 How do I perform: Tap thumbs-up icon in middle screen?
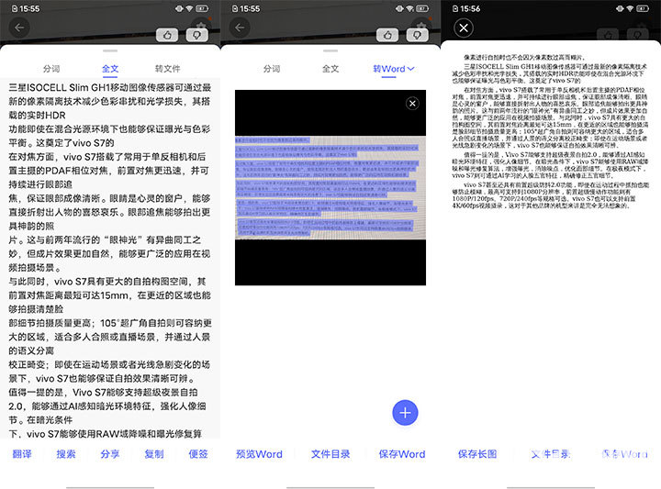point(387,35)
